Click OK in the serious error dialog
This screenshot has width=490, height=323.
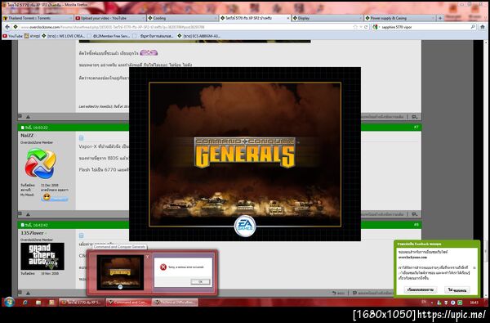pos(200,282)
